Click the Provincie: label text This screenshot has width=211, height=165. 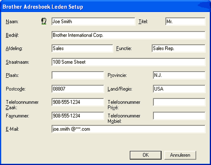[x=117, y=75]
